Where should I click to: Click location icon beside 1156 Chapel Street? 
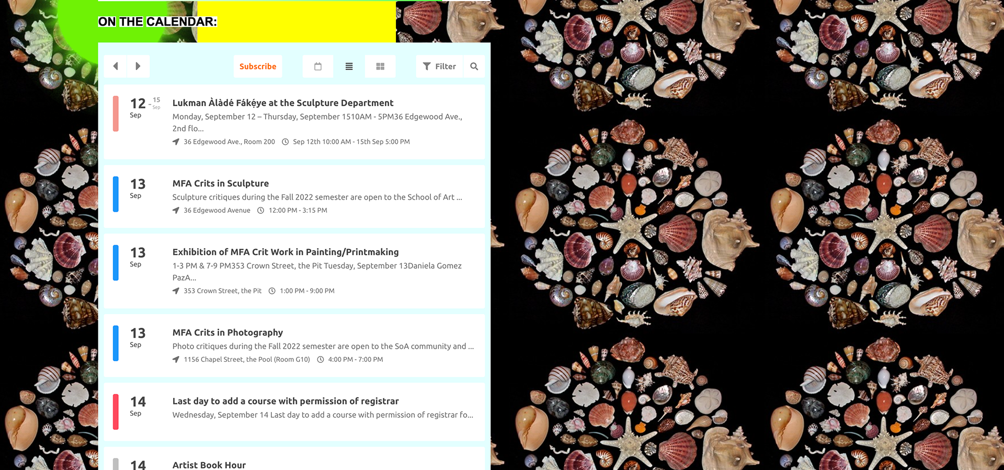(x=176, y=359)
